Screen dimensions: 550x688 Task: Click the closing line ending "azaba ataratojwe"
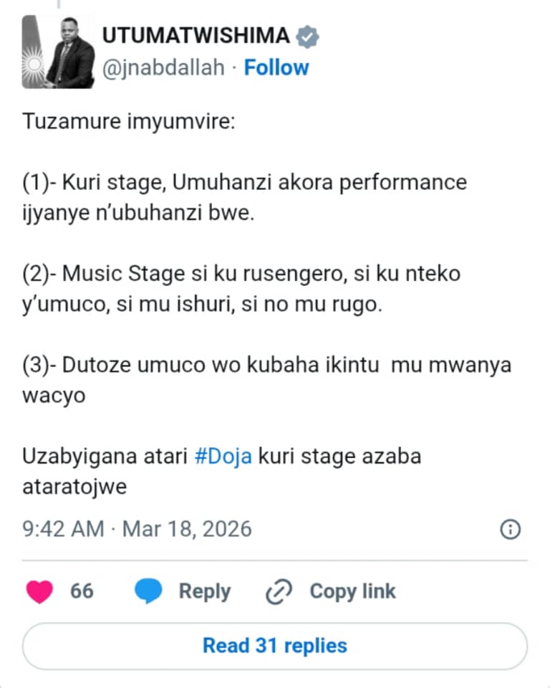coord(221,472)
